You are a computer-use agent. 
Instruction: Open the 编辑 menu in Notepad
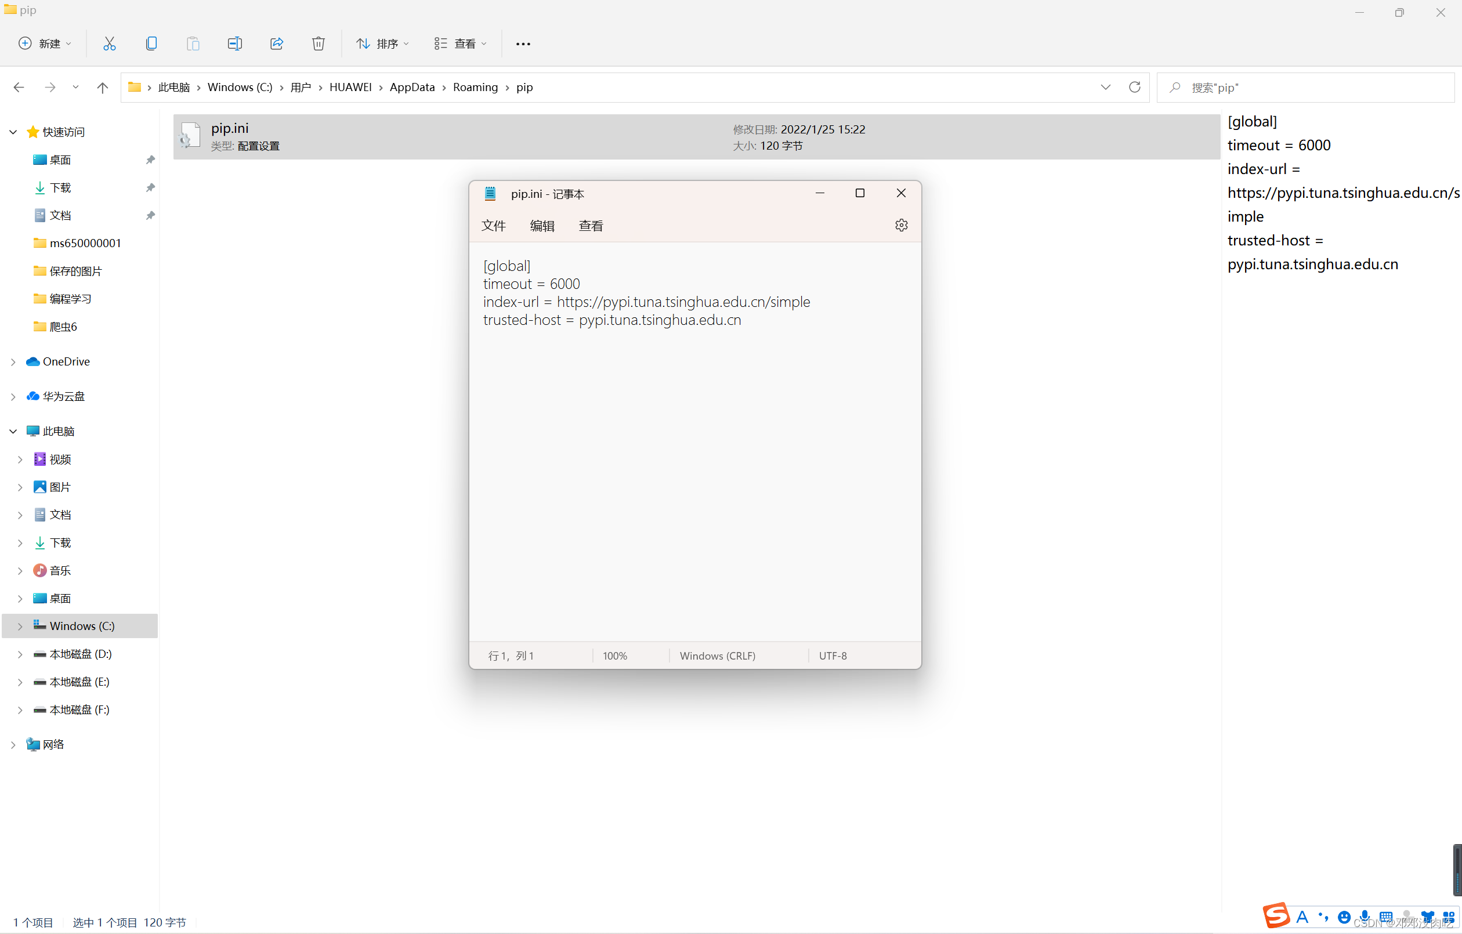(542, 225)
